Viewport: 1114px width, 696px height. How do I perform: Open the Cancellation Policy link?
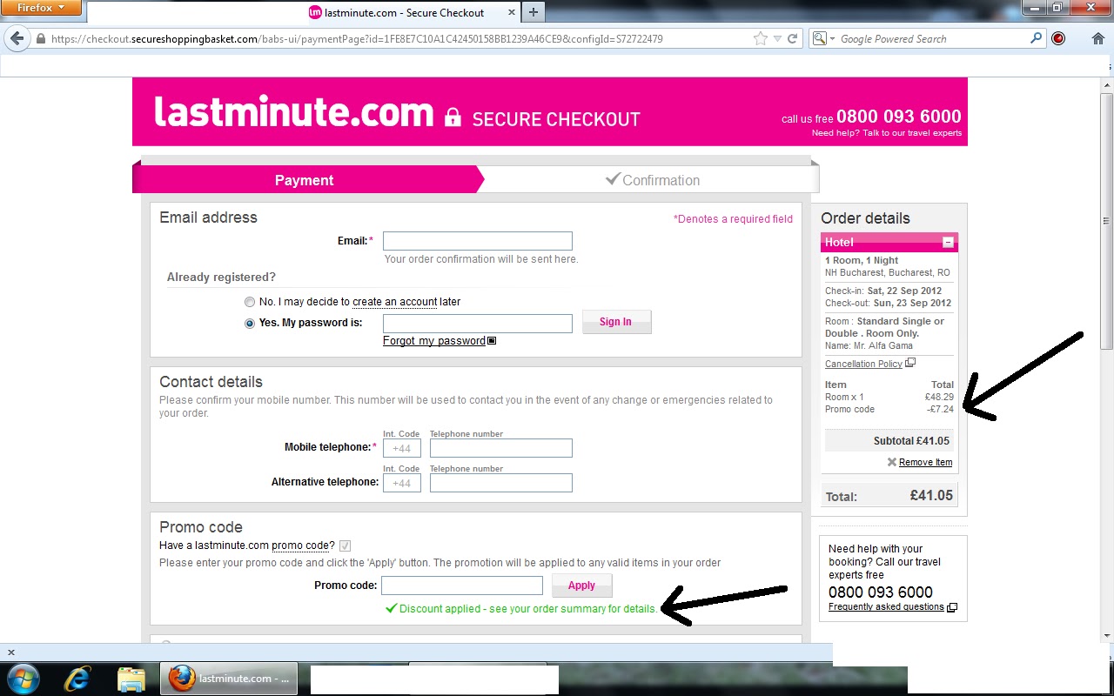coord(863,365)
